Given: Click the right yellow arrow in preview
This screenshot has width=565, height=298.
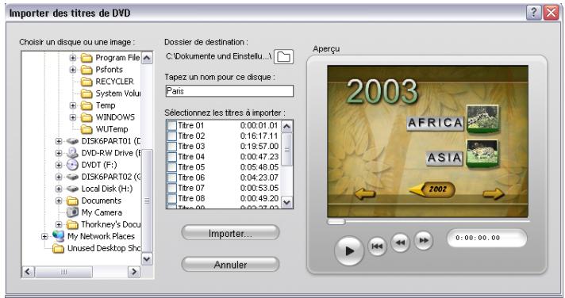Looking at the screenshot, I should (494, 194).
